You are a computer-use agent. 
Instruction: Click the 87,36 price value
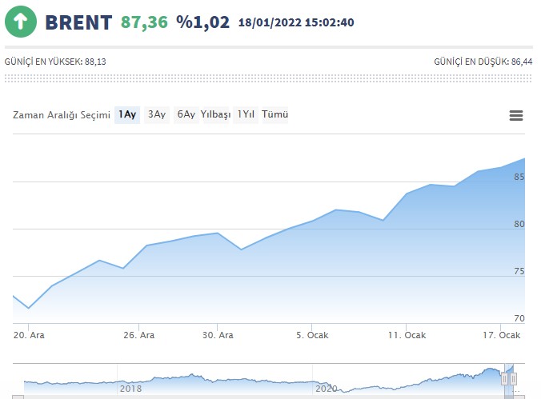(145, 22)
